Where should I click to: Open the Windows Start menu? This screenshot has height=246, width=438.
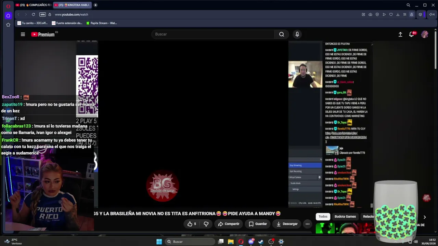159,242
